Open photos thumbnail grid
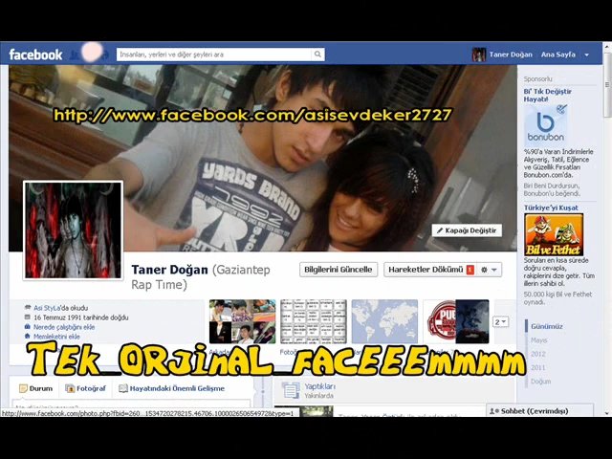Image resolution: width=612 pixels, height=459 pixels. click(x=314, y=321)
